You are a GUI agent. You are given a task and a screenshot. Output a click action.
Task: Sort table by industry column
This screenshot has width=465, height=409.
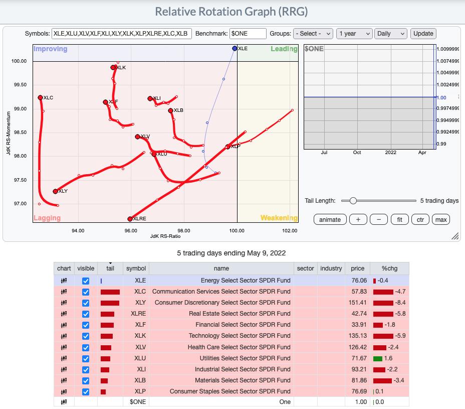331,268
